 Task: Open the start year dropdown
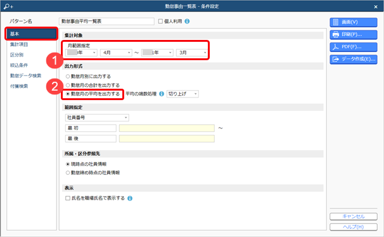pyautogui.click(x=81, y=53)
